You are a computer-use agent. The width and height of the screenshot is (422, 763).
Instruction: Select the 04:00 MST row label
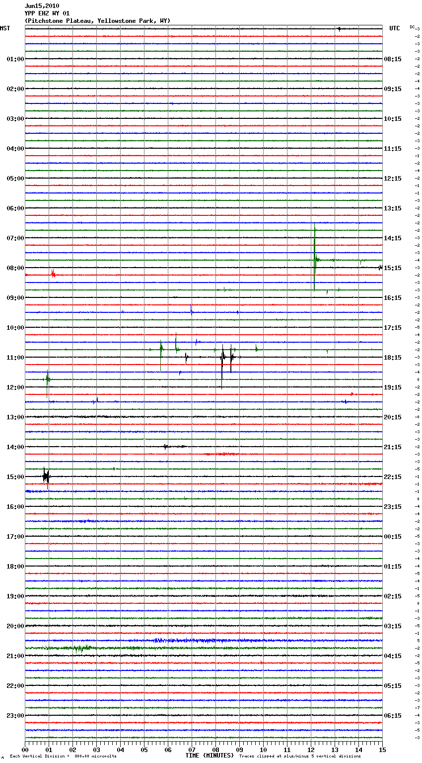[15, 149]
